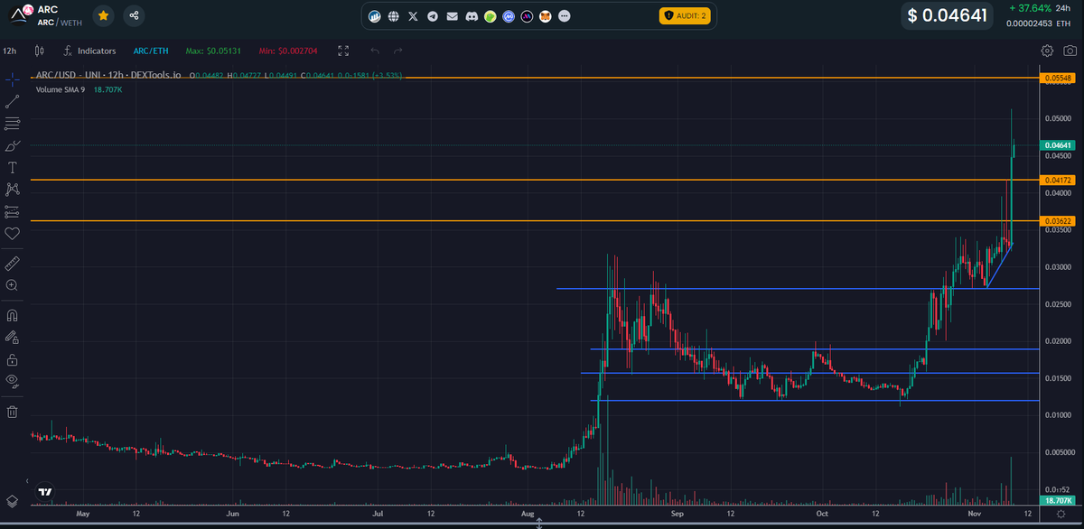Open the prediction and measurement tools
This screenshot has height=529, width=1084.
pos(13,211)
